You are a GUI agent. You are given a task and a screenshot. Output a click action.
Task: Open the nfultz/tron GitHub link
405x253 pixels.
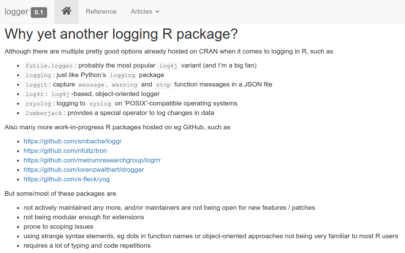pyautogui.click(x=65, y=151)
